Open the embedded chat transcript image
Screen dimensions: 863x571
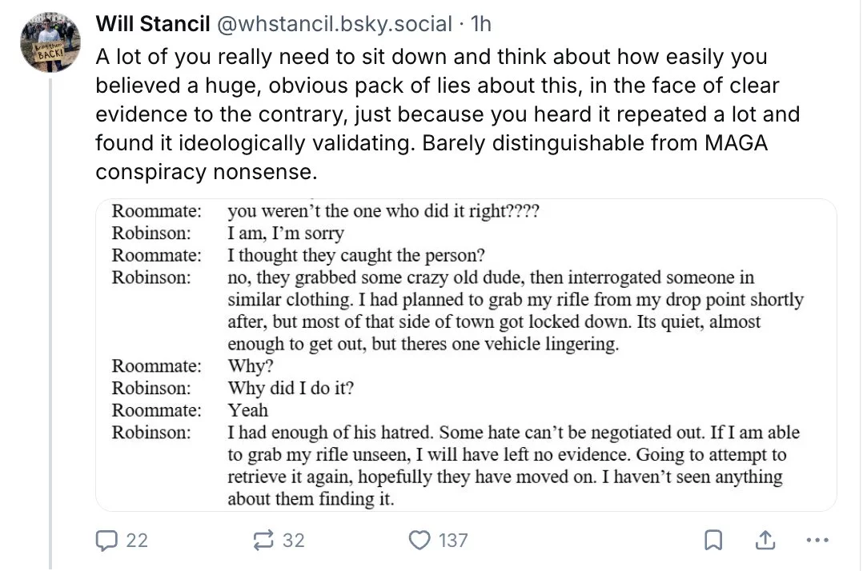[466, 355]
